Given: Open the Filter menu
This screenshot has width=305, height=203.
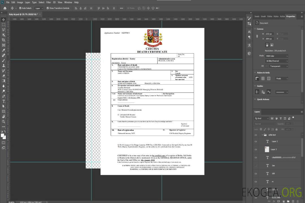Looking at the screenshot, I should (x=49, y=2).
